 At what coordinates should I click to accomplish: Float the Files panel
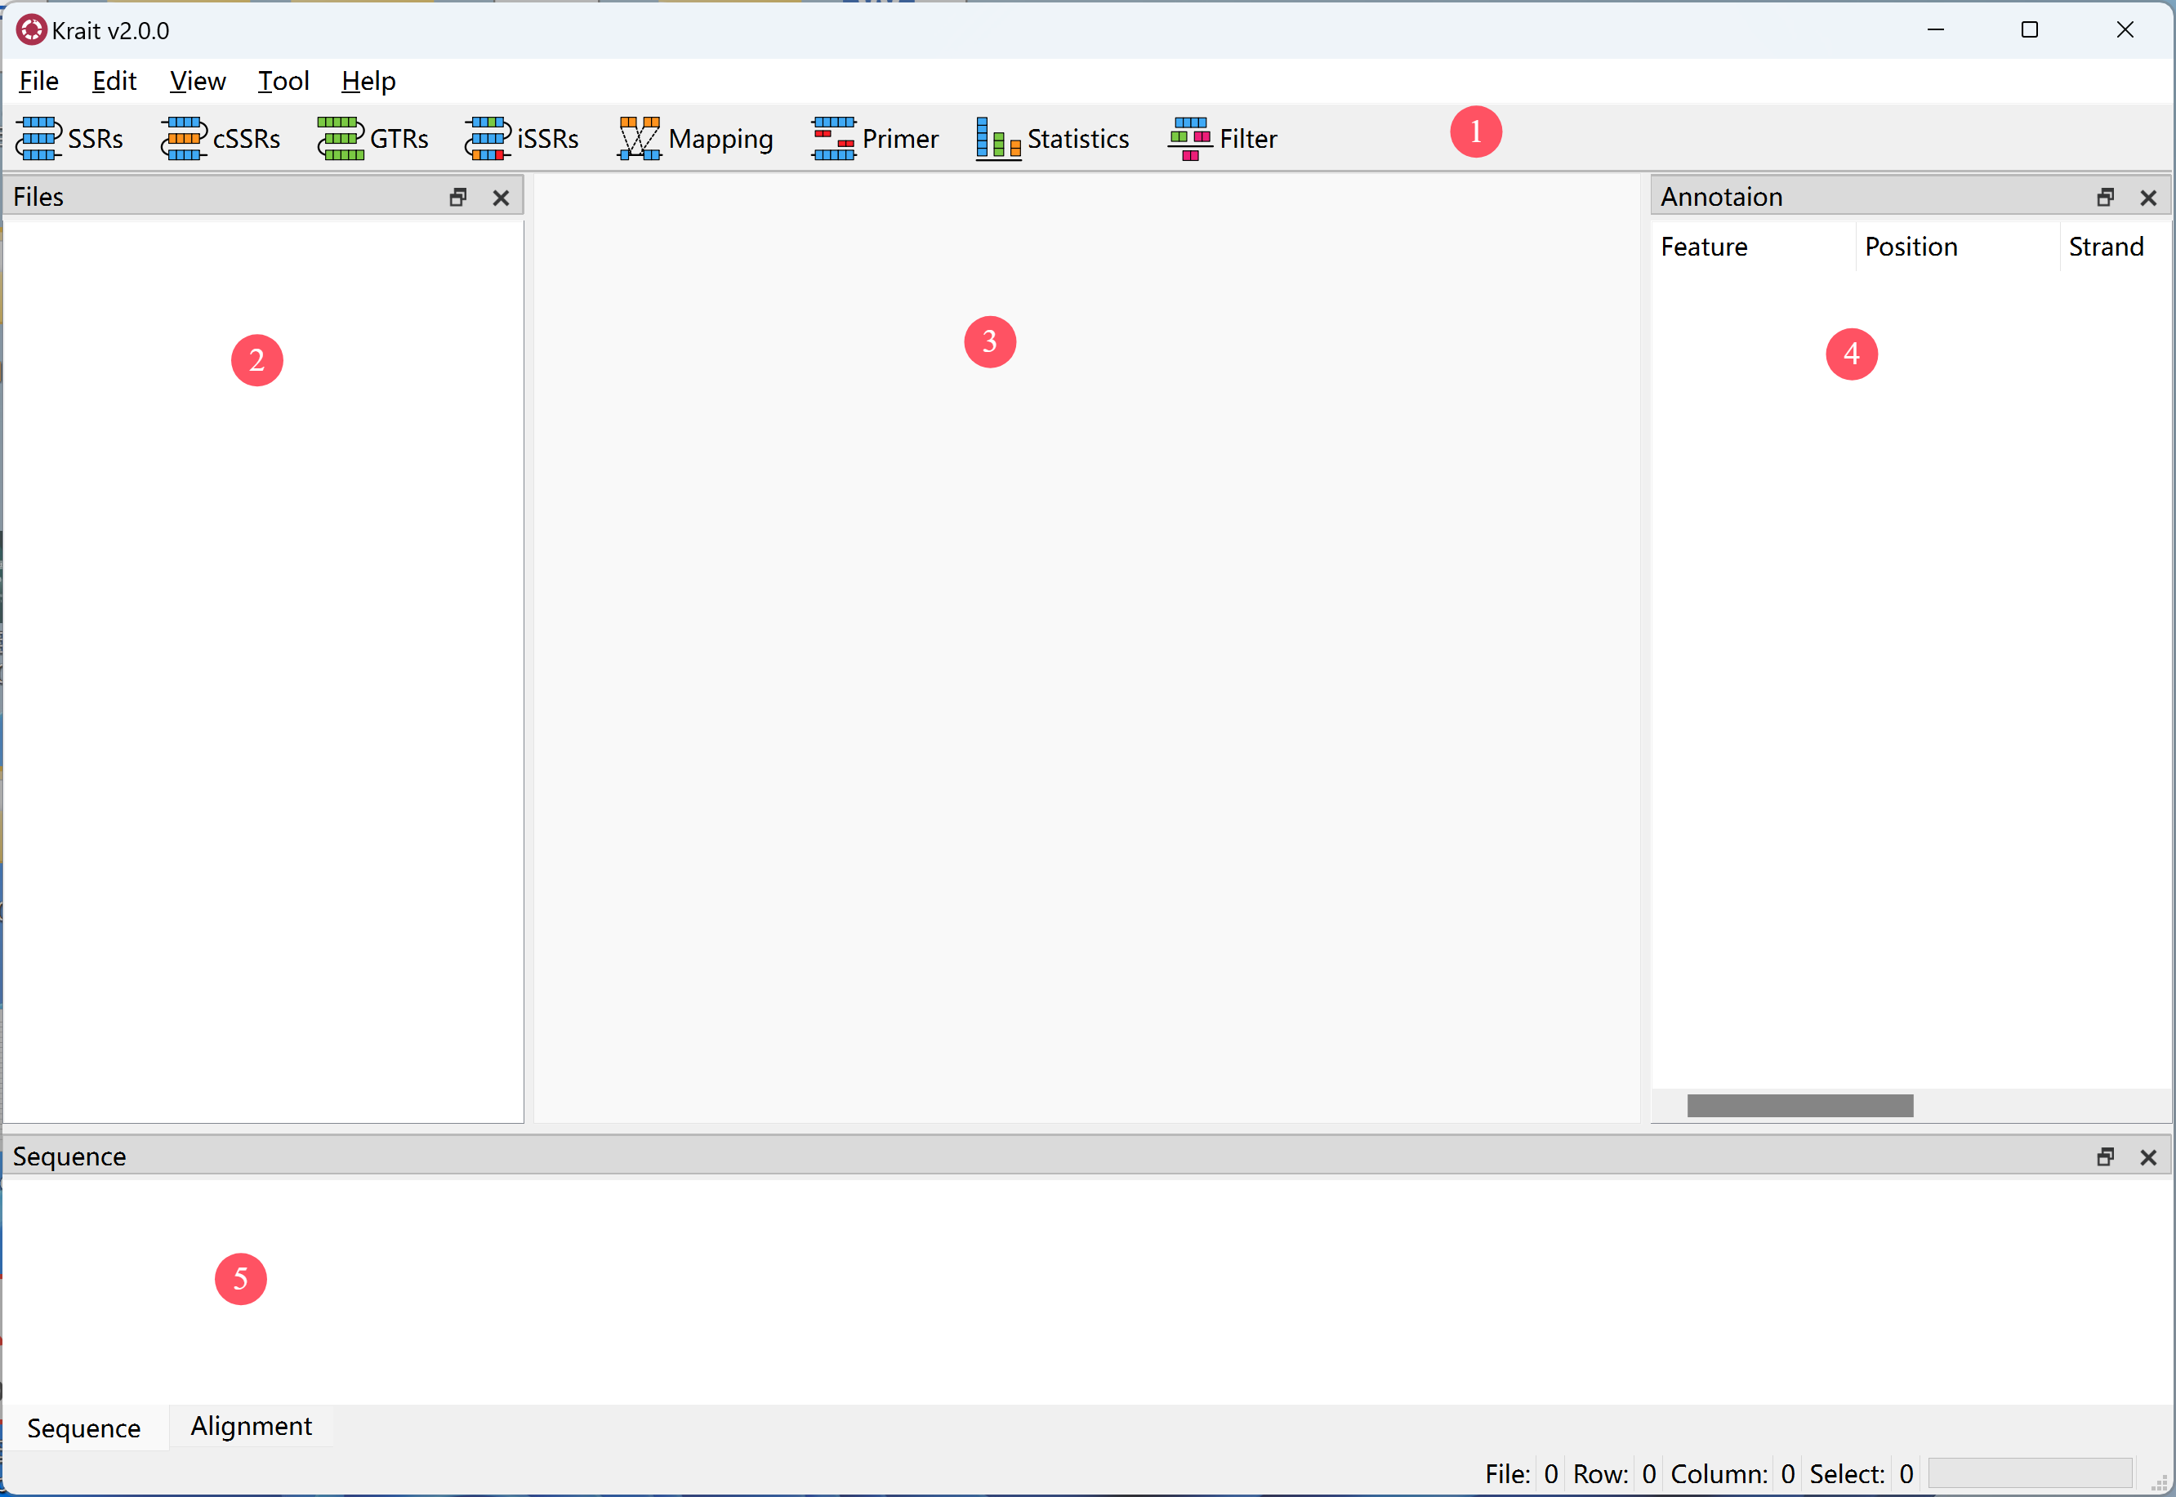(x=457, y=197)
